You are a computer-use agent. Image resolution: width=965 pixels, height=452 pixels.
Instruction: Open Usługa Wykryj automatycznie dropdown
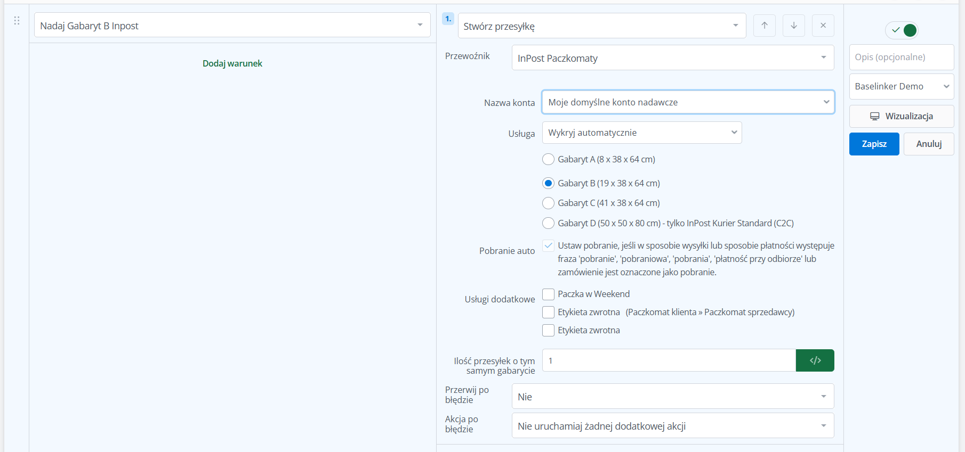click(x=641, y=133)
